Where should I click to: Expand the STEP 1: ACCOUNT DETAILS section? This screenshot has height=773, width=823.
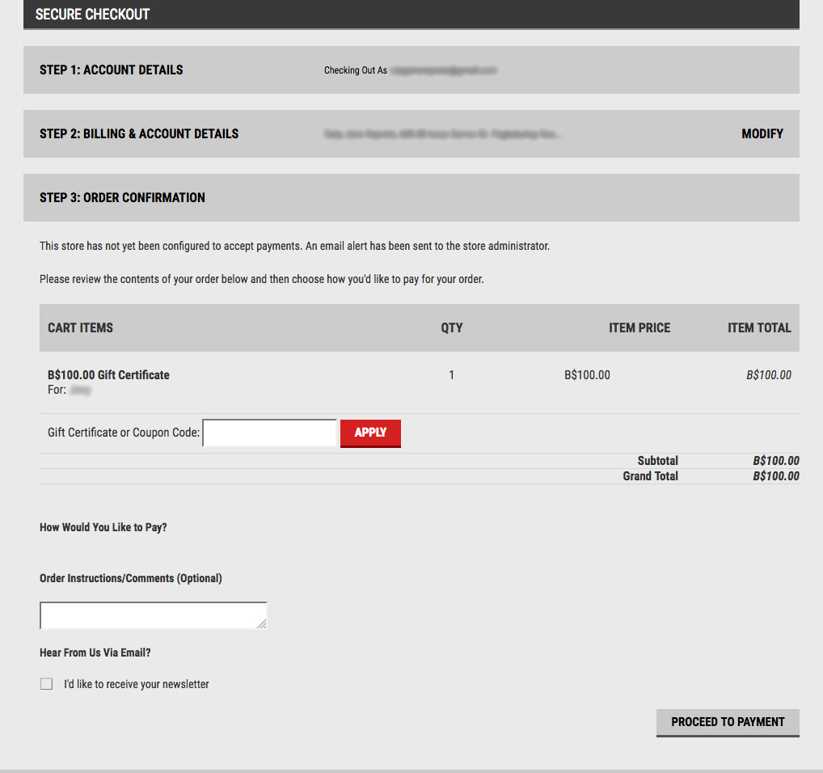111,70
